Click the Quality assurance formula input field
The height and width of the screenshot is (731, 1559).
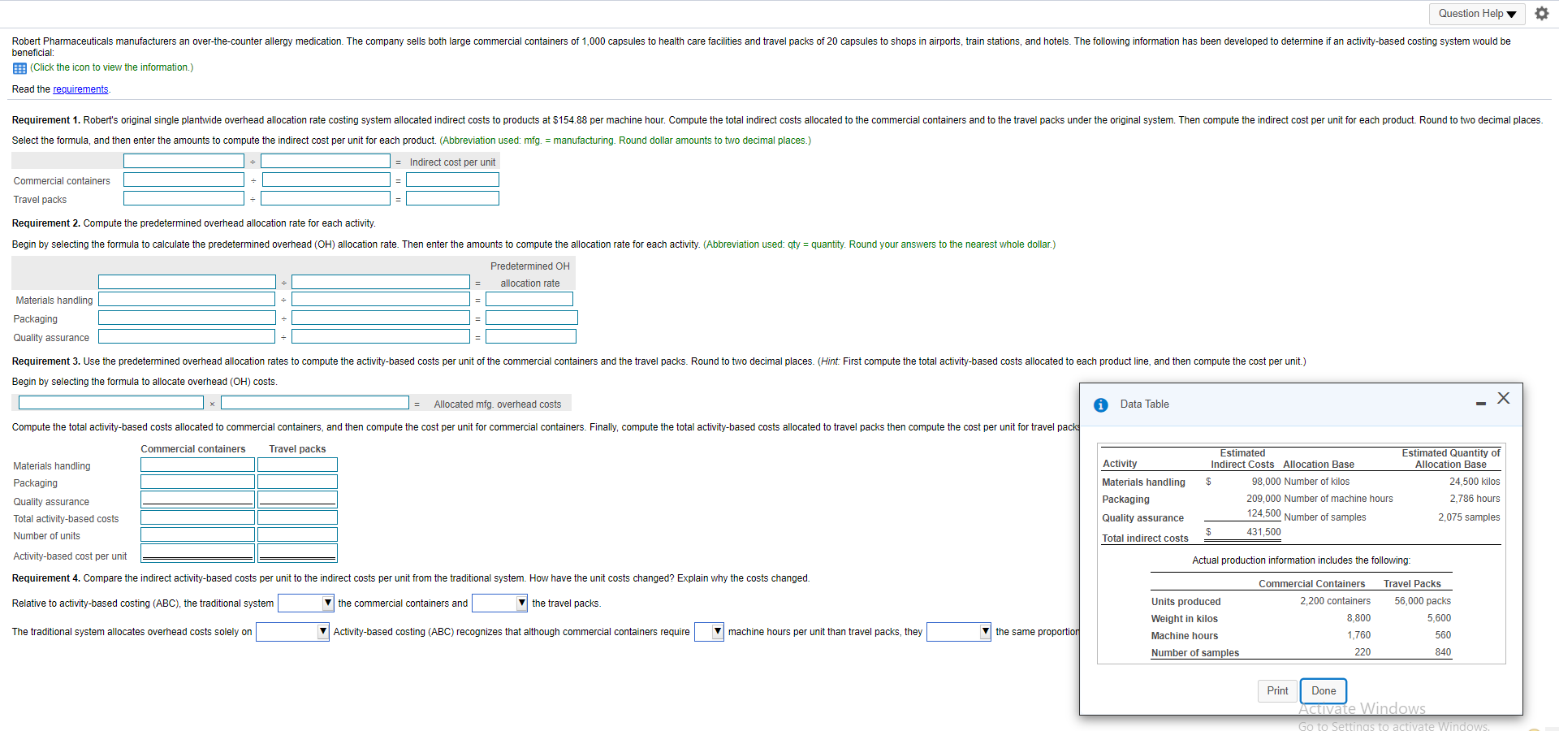[x=186, y=335]
